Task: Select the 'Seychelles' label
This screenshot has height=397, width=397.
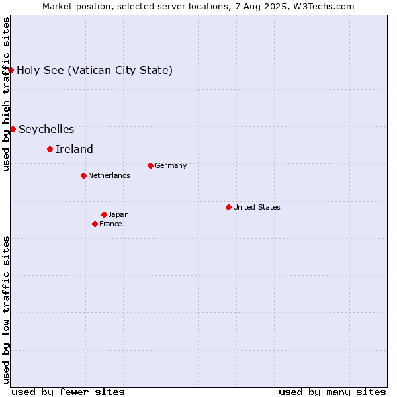Action: pos(46,130)
